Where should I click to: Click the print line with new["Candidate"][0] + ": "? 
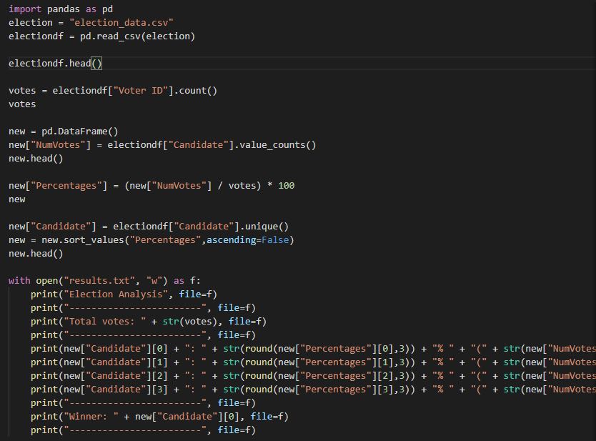[313, 349]
